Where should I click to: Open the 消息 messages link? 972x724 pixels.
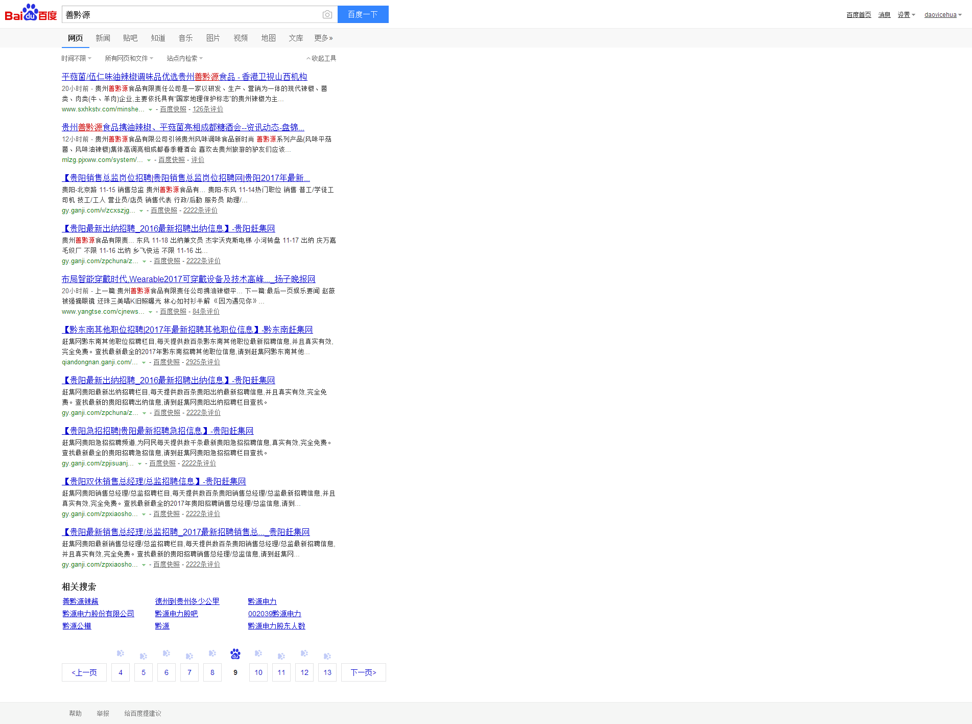click(884, 15)
